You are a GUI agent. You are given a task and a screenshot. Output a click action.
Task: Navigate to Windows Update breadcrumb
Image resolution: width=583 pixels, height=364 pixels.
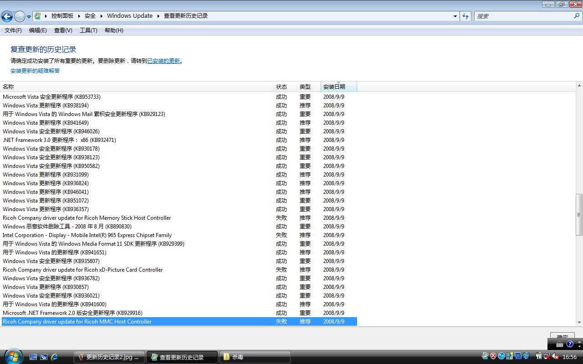tap(130, 16)
